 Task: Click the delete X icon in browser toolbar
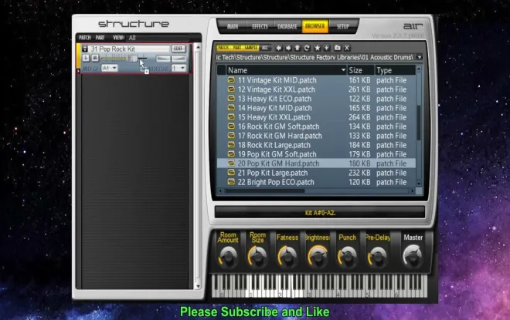[x=347, y=48]
